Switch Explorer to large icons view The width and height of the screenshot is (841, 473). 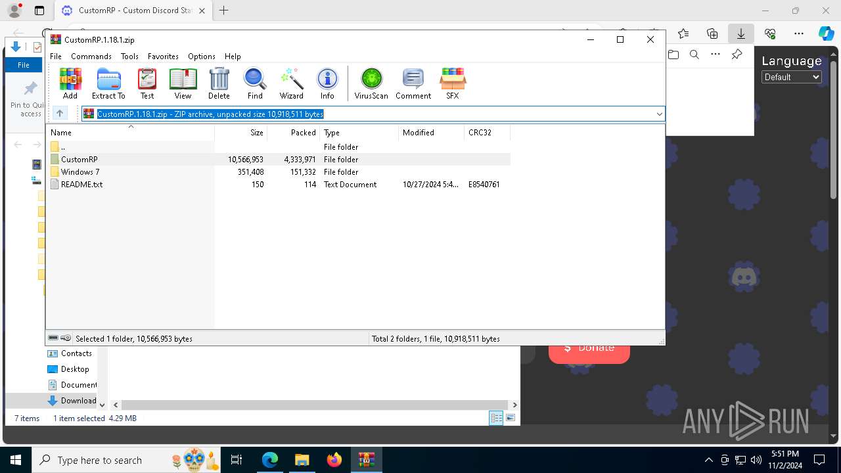click(511, 418)
